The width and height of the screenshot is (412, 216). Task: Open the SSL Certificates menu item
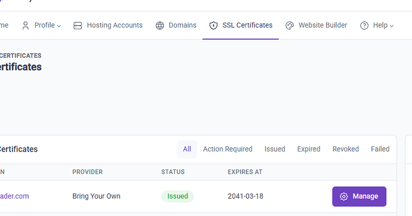coord(241,25)
